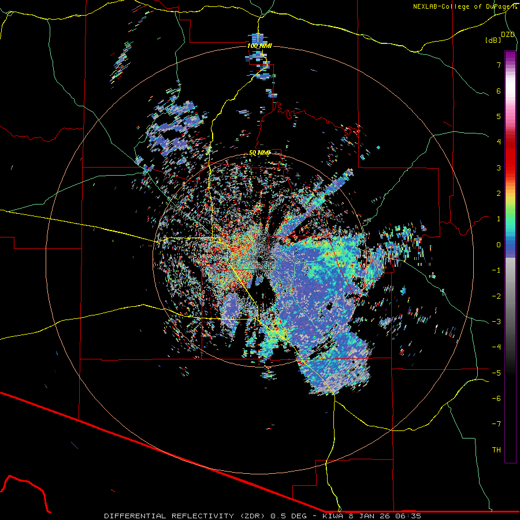Click the '6' value on the color scale
The width and height of the screenshot is (520, 520).
coord(499,91)
